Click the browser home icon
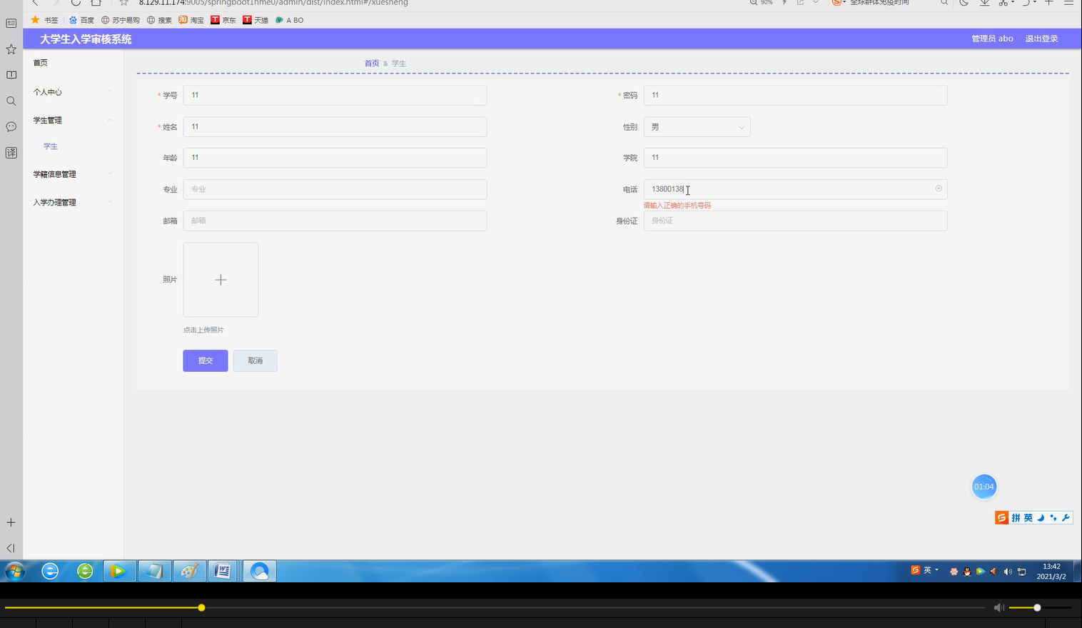Viewport: 1082px width, 628px height. tap(96, 3)
